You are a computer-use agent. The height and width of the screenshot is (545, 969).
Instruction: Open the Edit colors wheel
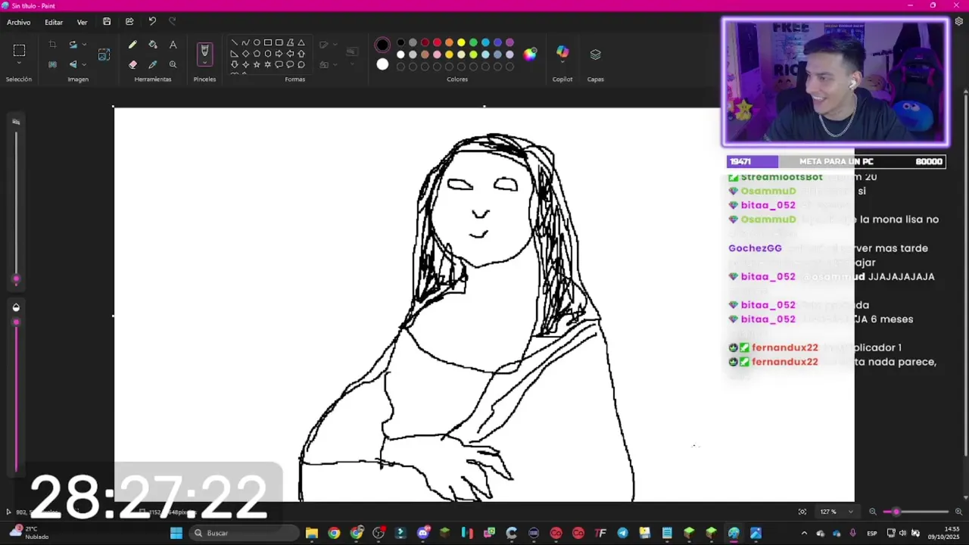pyautogui.click(x=530, y=54)
